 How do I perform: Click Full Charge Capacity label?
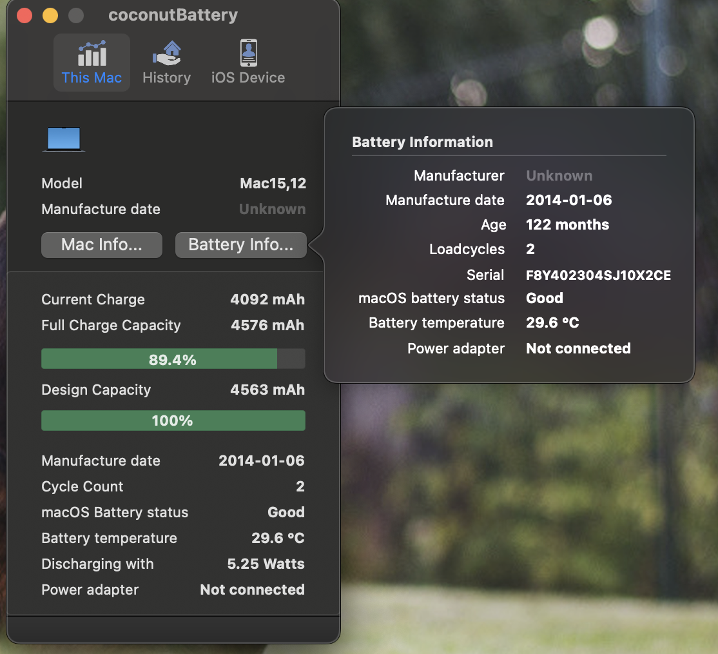pyautogui.click(x=111, y=325)
